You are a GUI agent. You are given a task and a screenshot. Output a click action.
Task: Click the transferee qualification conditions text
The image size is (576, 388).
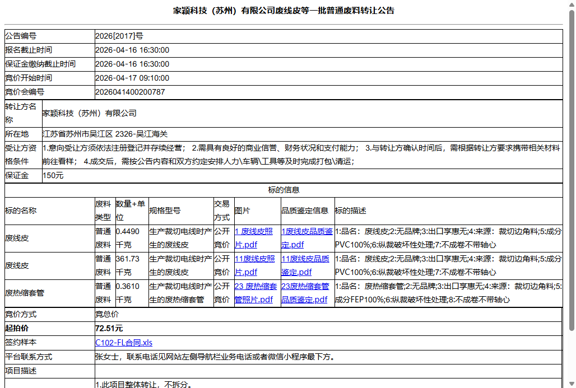(301, 155)
